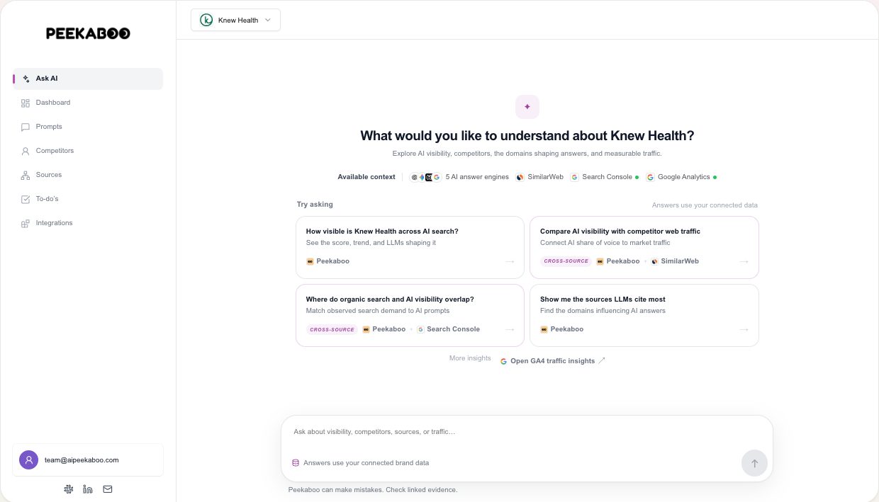Click the connected brand data database icon
The height and width of the screenshot is (502, 879).
click(x=296, y=463)
